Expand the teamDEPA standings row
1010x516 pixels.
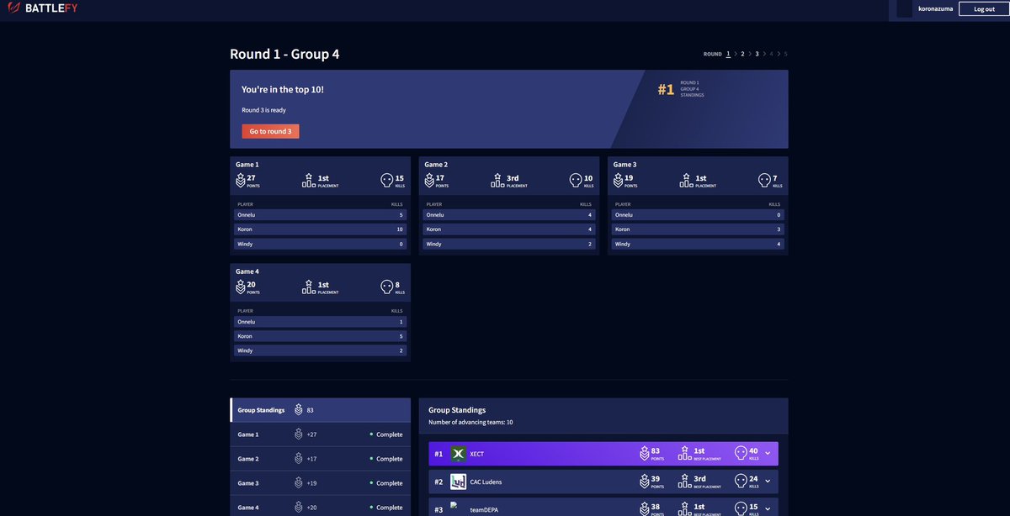tap(768, 509)
